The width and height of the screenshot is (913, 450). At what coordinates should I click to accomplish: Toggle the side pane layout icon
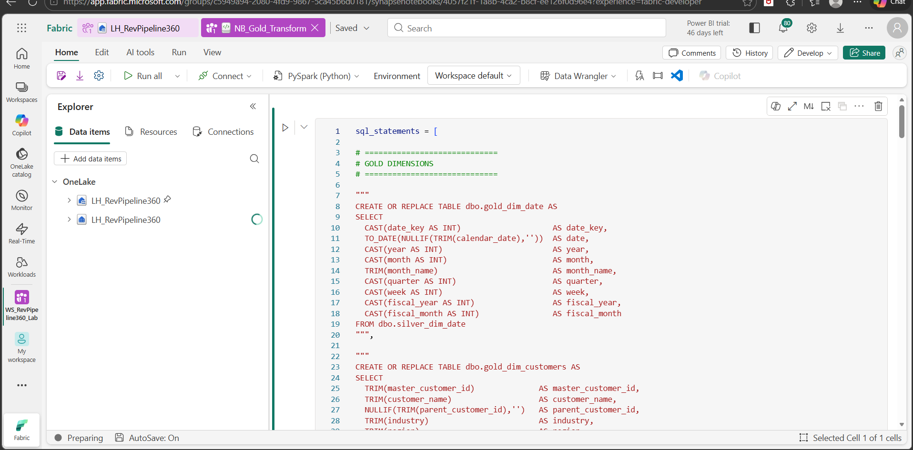tap(754, 28)
